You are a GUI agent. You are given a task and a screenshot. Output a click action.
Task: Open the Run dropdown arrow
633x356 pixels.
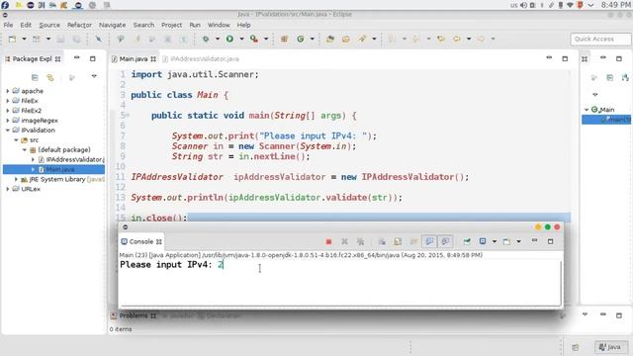[241, 39]
